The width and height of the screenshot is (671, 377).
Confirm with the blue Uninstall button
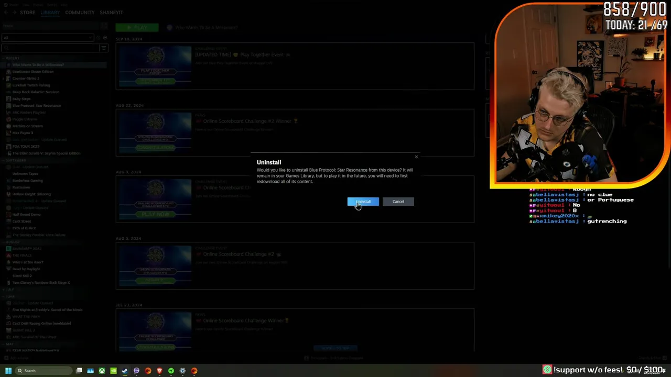pos(363,202)
